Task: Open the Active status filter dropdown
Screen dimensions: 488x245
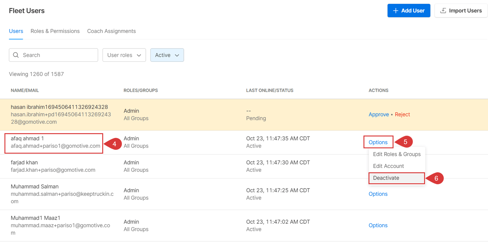Action: point(167,55)
